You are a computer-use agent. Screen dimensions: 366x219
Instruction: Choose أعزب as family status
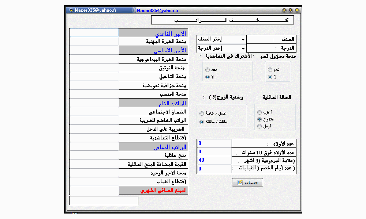[x=259, y=112]
